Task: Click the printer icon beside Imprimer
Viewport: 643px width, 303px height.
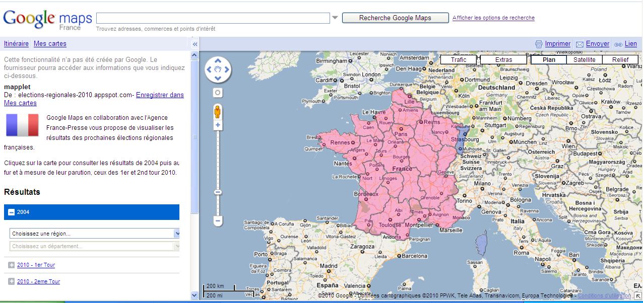Action: click(539, 44)
